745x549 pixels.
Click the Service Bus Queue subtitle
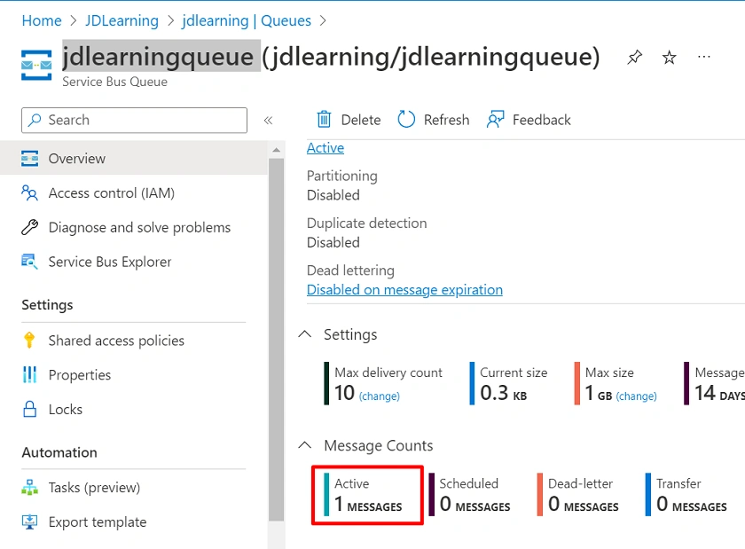pyautogui.click(x=114, y=82)
